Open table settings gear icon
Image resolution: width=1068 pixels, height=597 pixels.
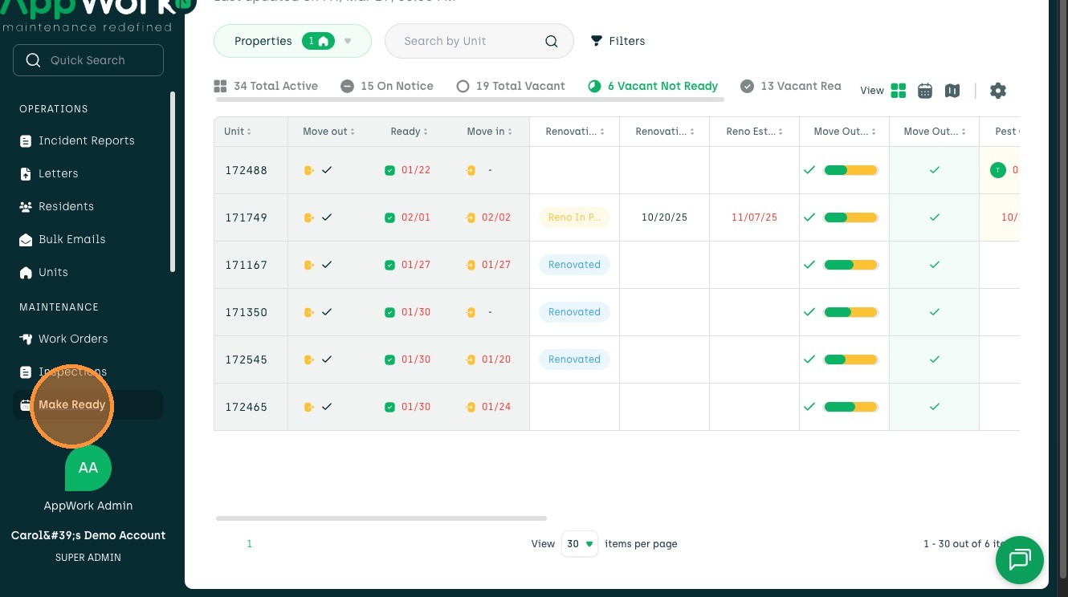click(x=998, y=91)
